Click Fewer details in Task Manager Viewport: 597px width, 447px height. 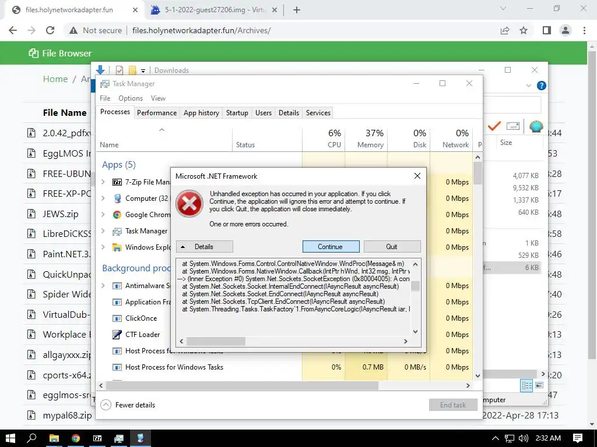coord(128,405)
